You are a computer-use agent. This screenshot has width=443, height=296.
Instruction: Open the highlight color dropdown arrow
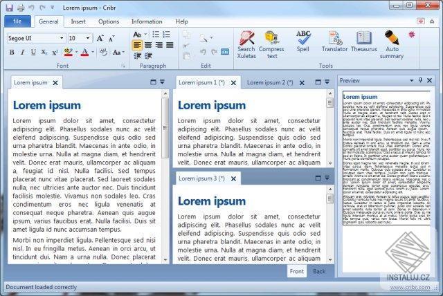77,52
